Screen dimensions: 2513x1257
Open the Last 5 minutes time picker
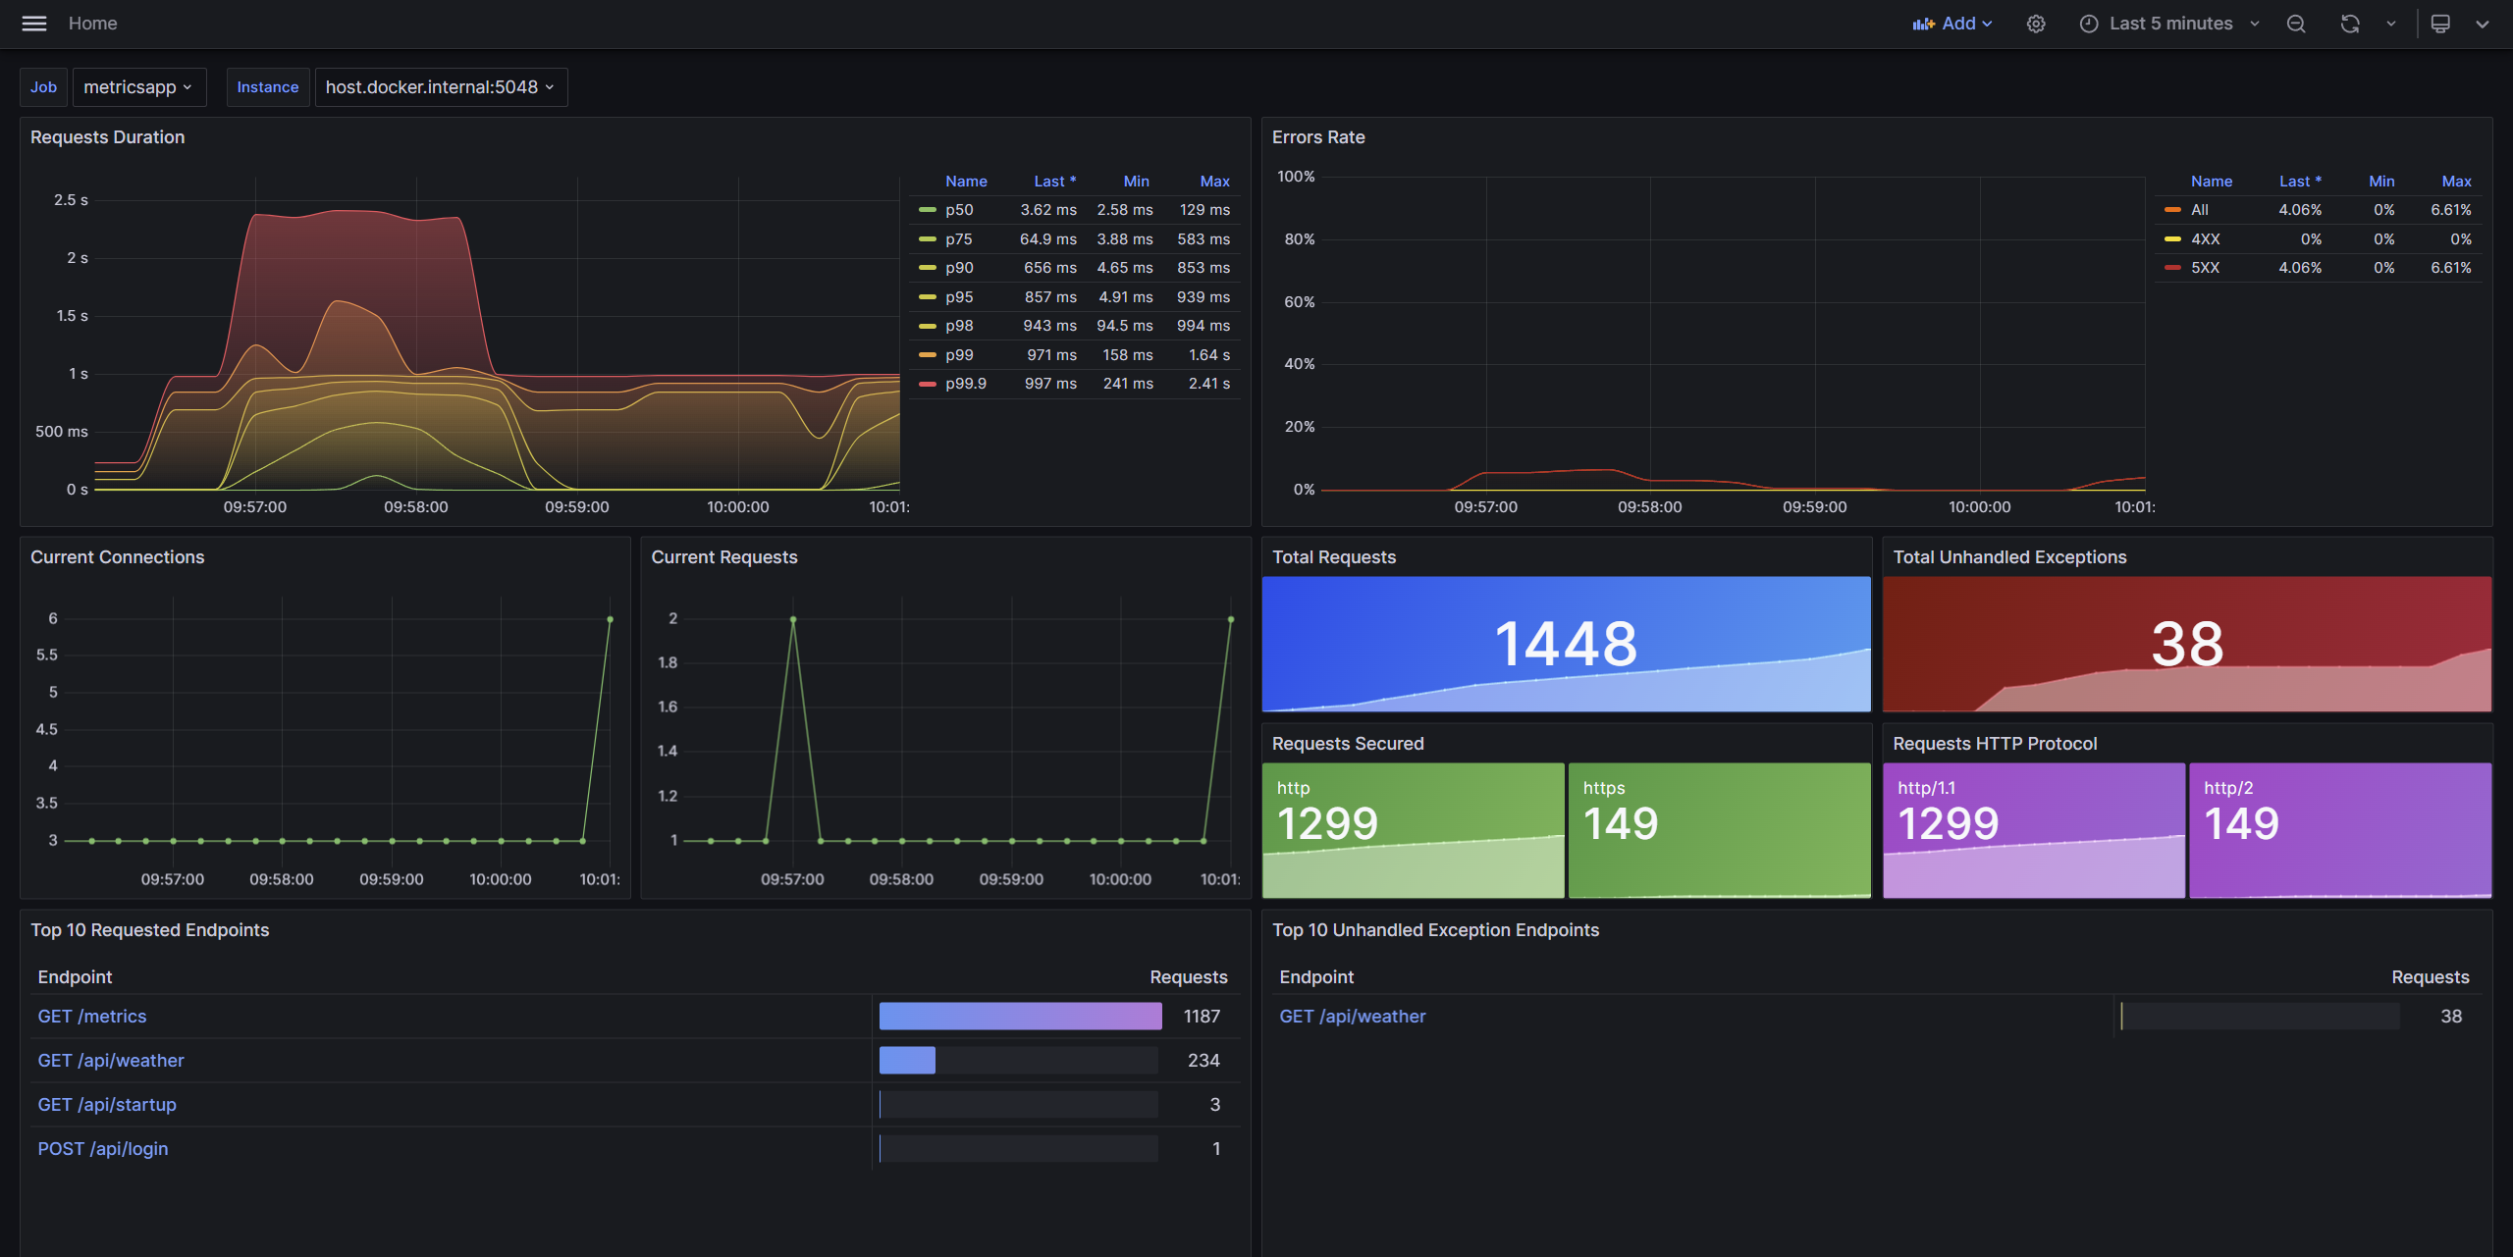[2170, 24]
